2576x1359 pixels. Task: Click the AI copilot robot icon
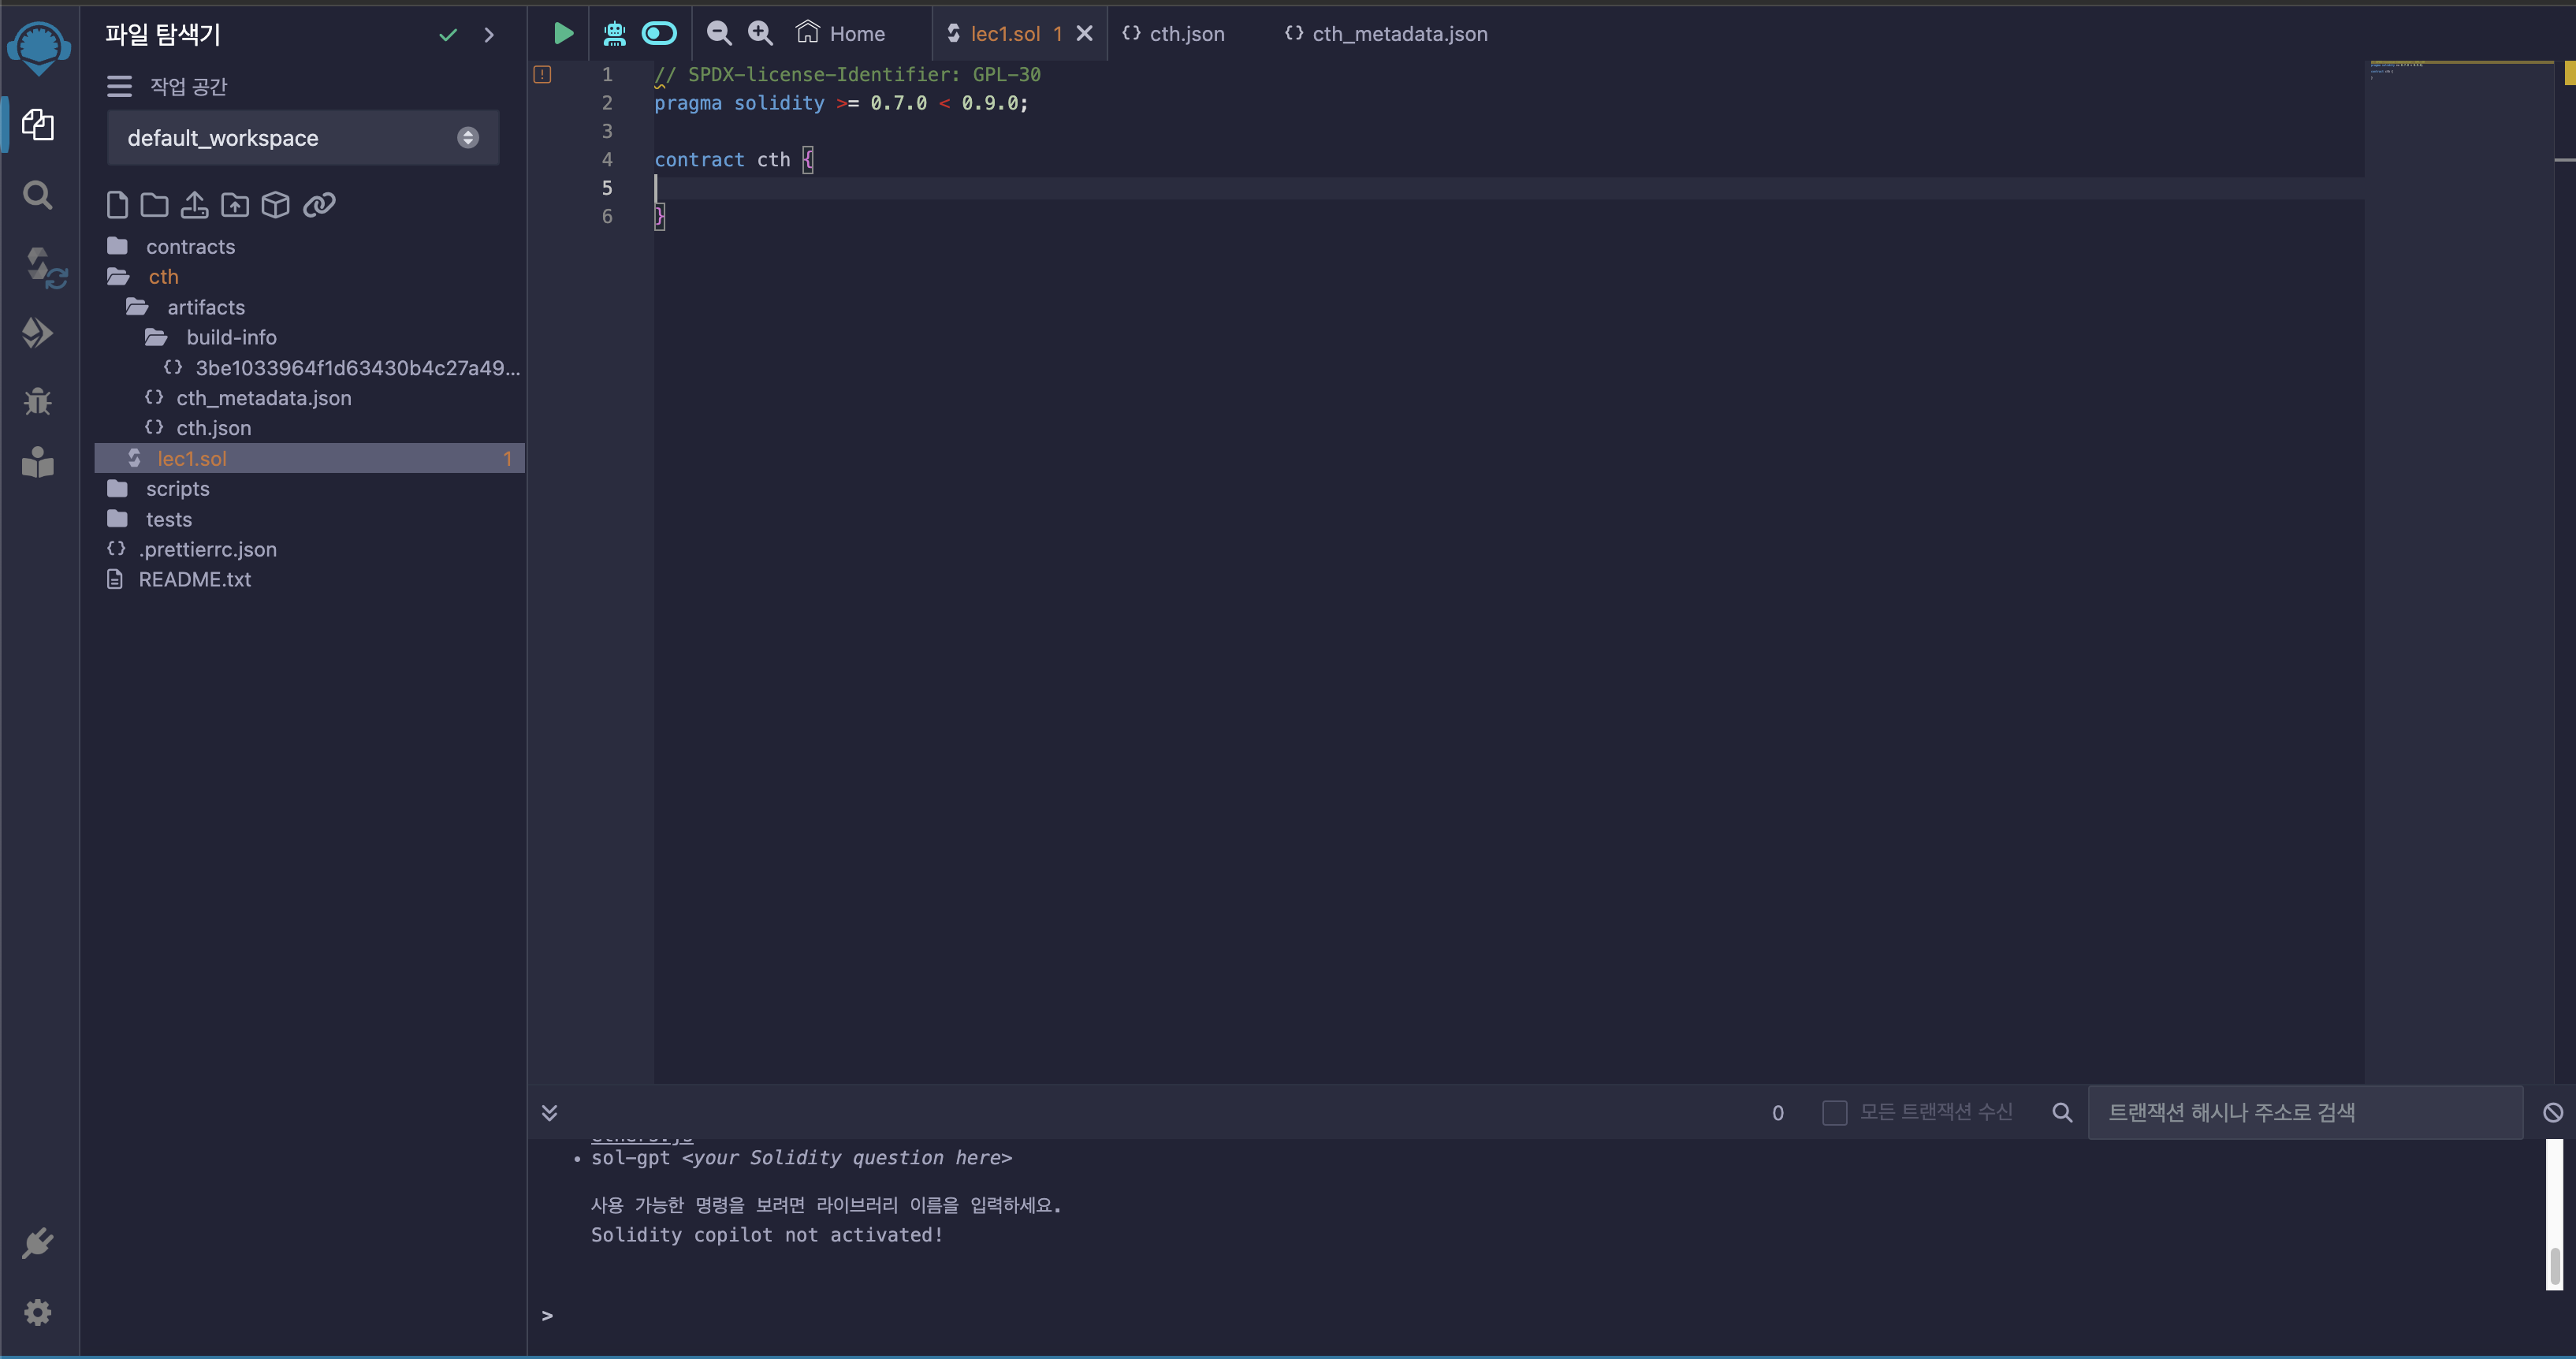pyautogui.click(x=614, y=33)
